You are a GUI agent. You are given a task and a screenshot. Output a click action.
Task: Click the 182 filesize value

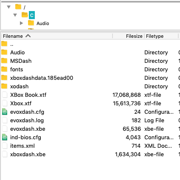click(136, 121)
